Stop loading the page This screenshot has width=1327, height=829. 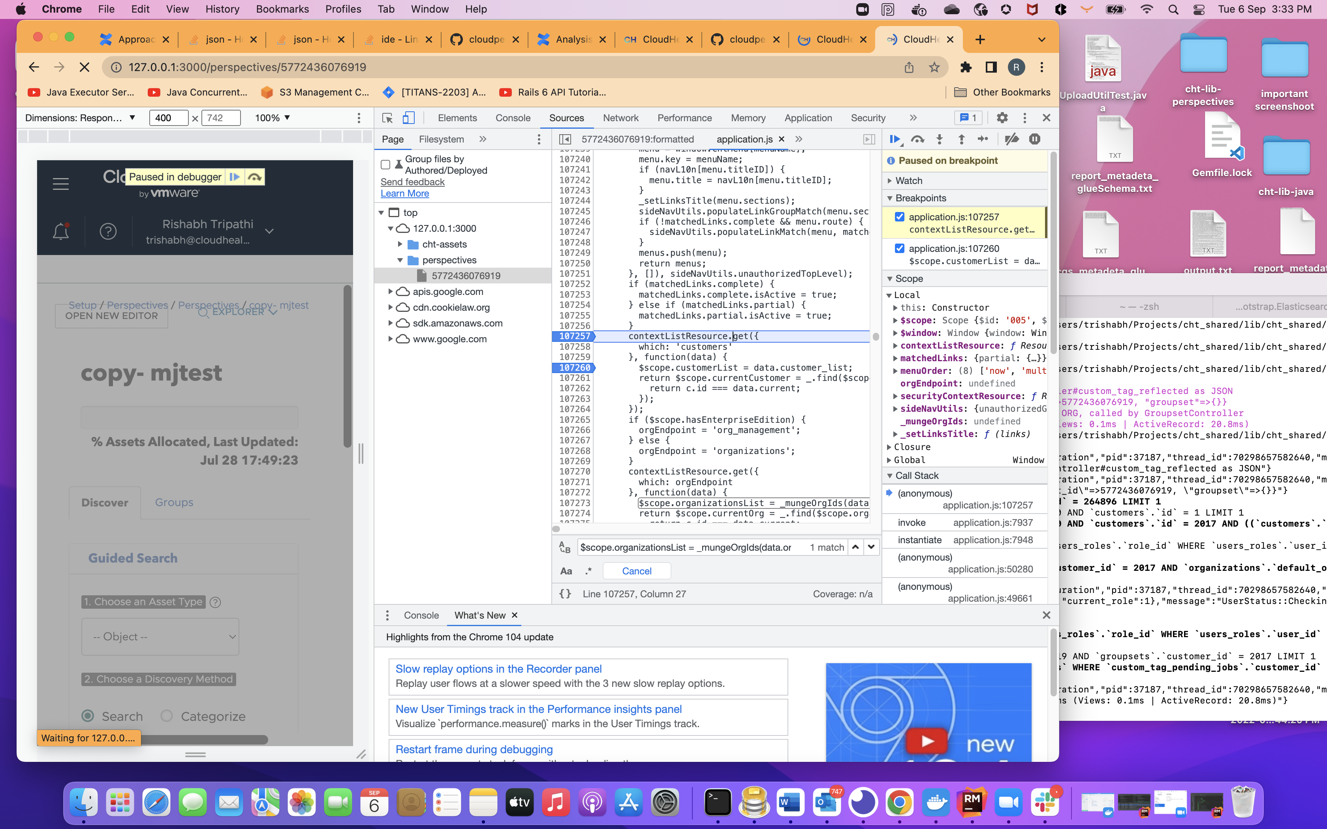(85, 67)
